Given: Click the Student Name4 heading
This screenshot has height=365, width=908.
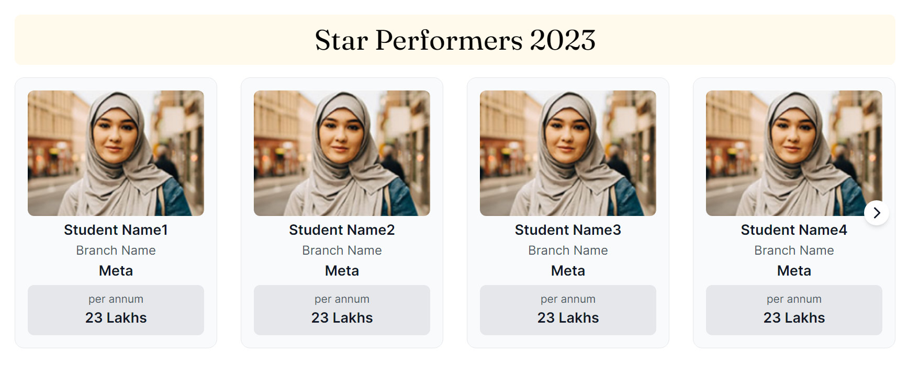Looking at the screenshot, I should point(794,230).
